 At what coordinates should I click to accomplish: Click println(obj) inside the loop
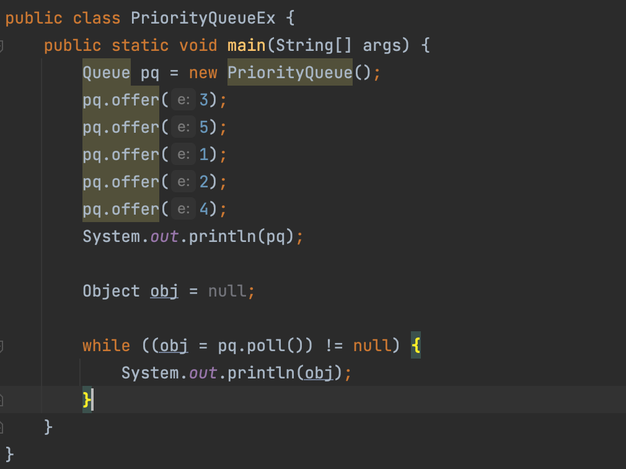[284, 373]
